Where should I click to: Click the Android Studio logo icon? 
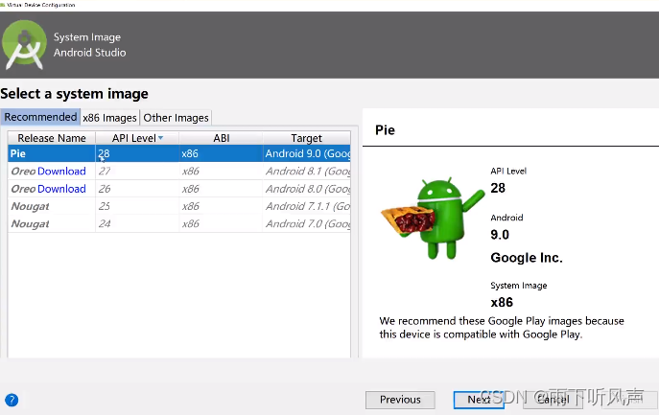[x=24, y=45]
